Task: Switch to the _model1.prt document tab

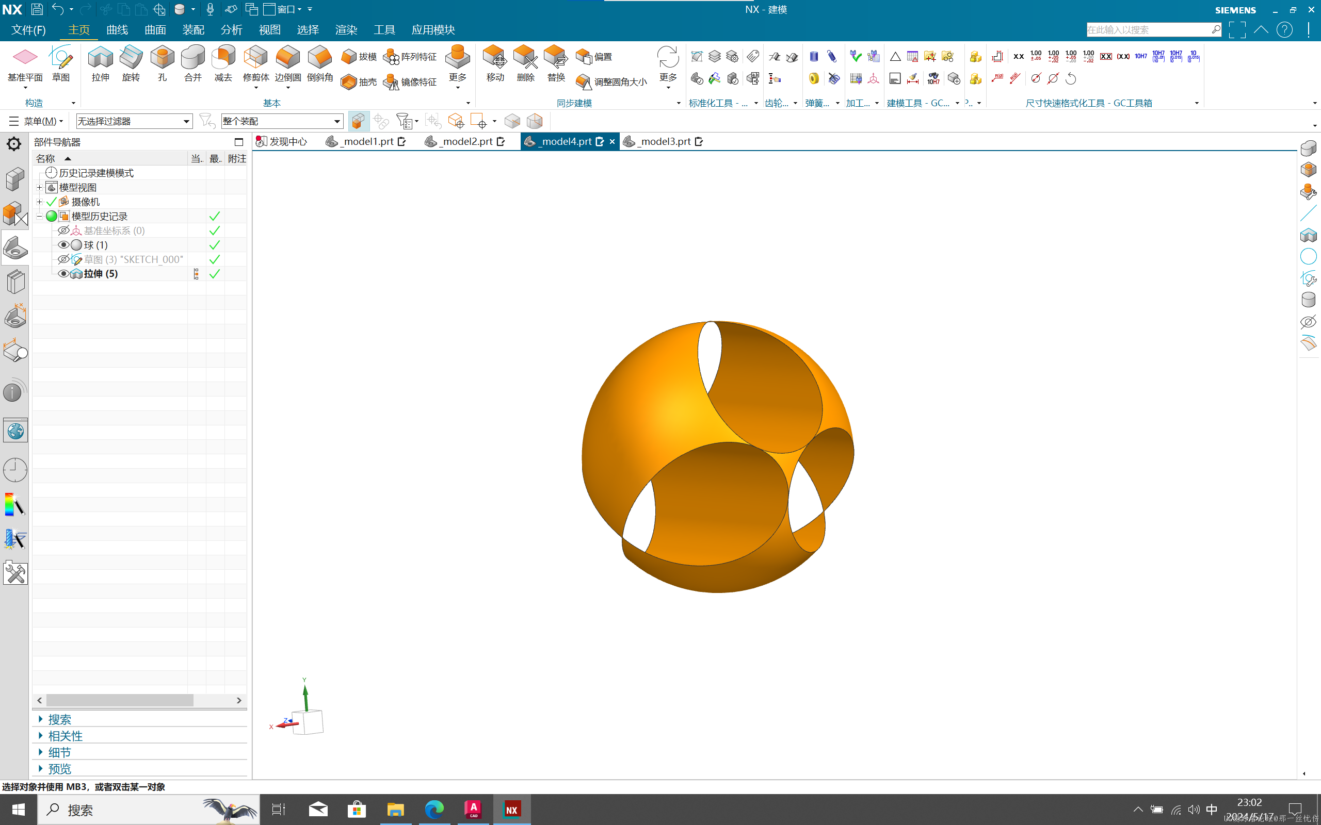Action: pos(365,142)
